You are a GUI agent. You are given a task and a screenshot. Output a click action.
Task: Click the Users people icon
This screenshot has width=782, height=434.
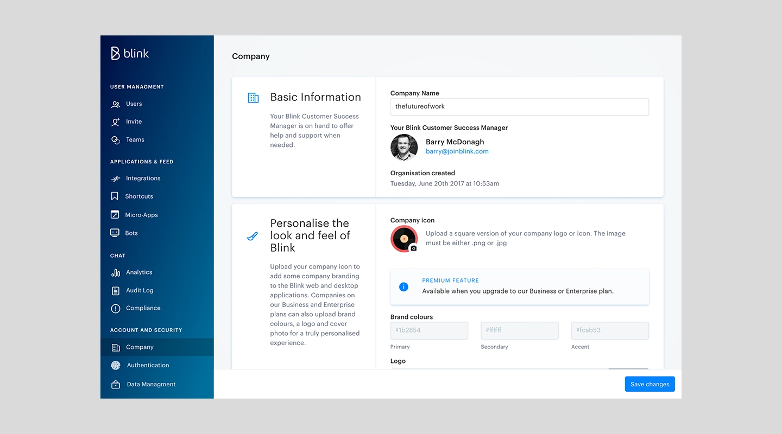coord(116,104)
